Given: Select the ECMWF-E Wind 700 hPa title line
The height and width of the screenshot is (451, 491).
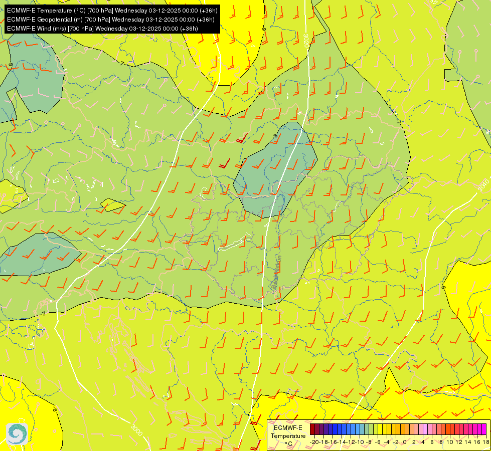Looking at the screenshot, I should pos(102,29).
